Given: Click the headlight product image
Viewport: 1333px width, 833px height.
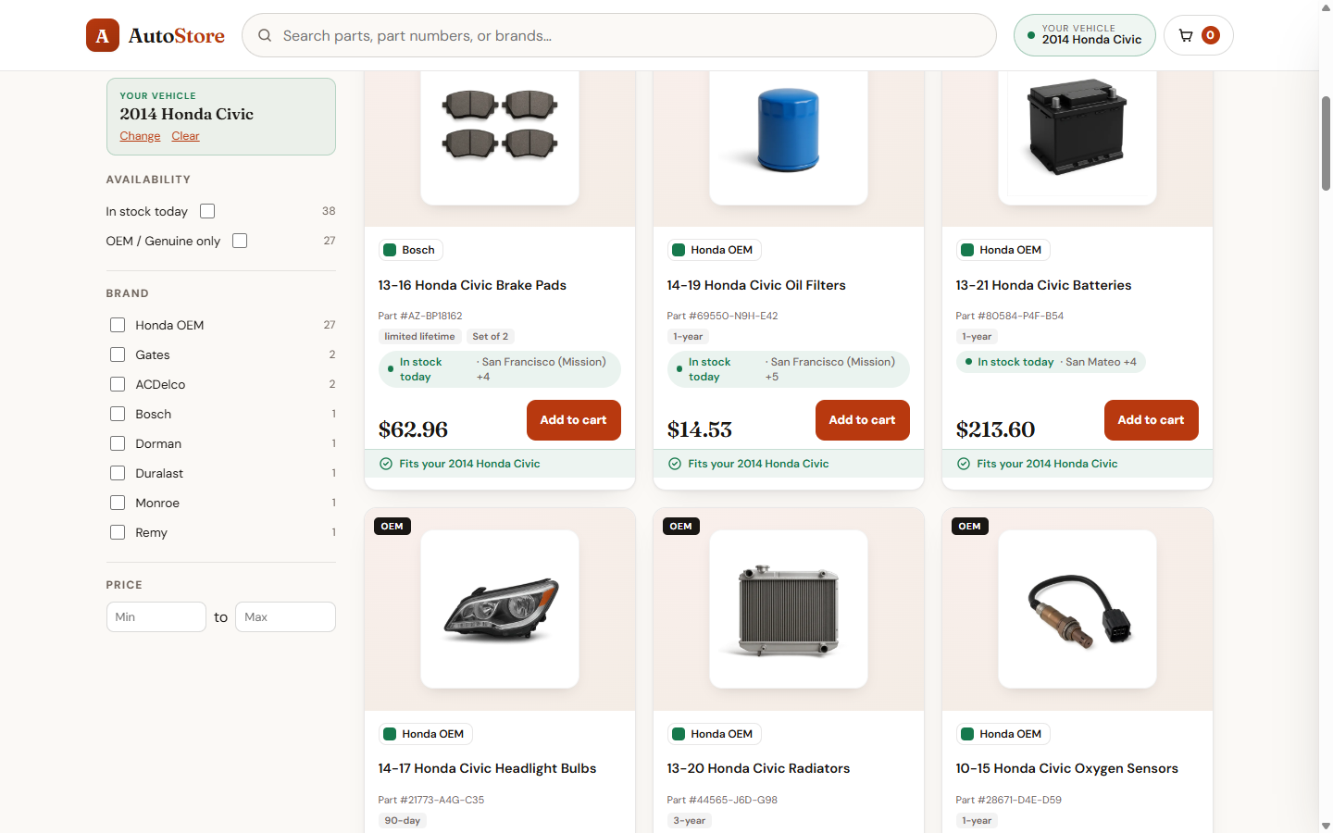Looking at the screenshot, I should click(501, 607).
